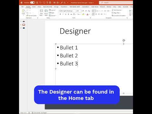This screenshot has height=114, width=152.
Task: Open the Design tab
Action: tap(56, 7)
